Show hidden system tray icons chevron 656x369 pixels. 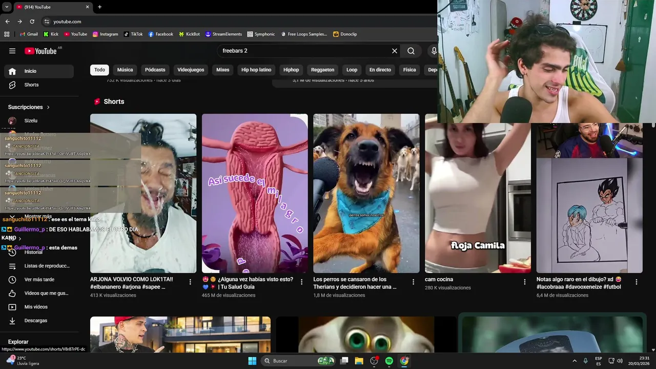(x=574, y=361)
